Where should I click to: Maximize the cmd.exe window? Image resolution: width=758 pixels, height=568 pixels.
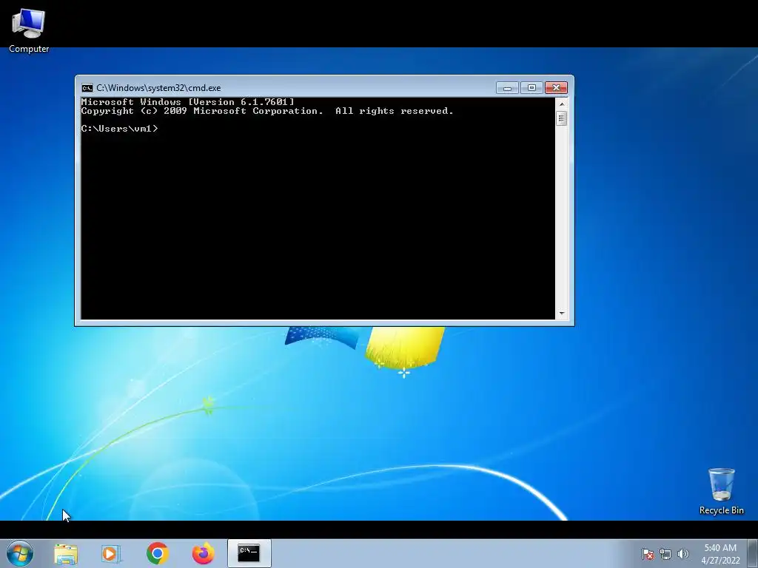tap(531, 88)
